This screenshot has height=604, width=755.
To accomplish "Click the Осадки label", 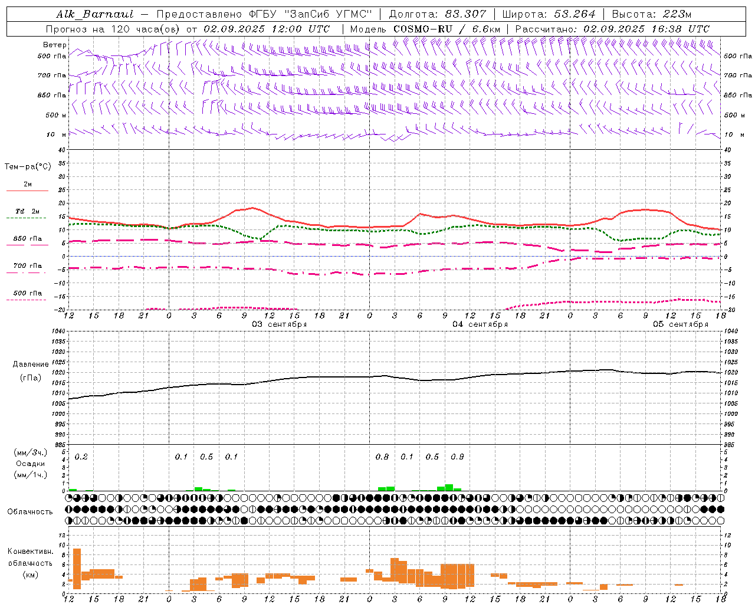I will pos(31,464).
